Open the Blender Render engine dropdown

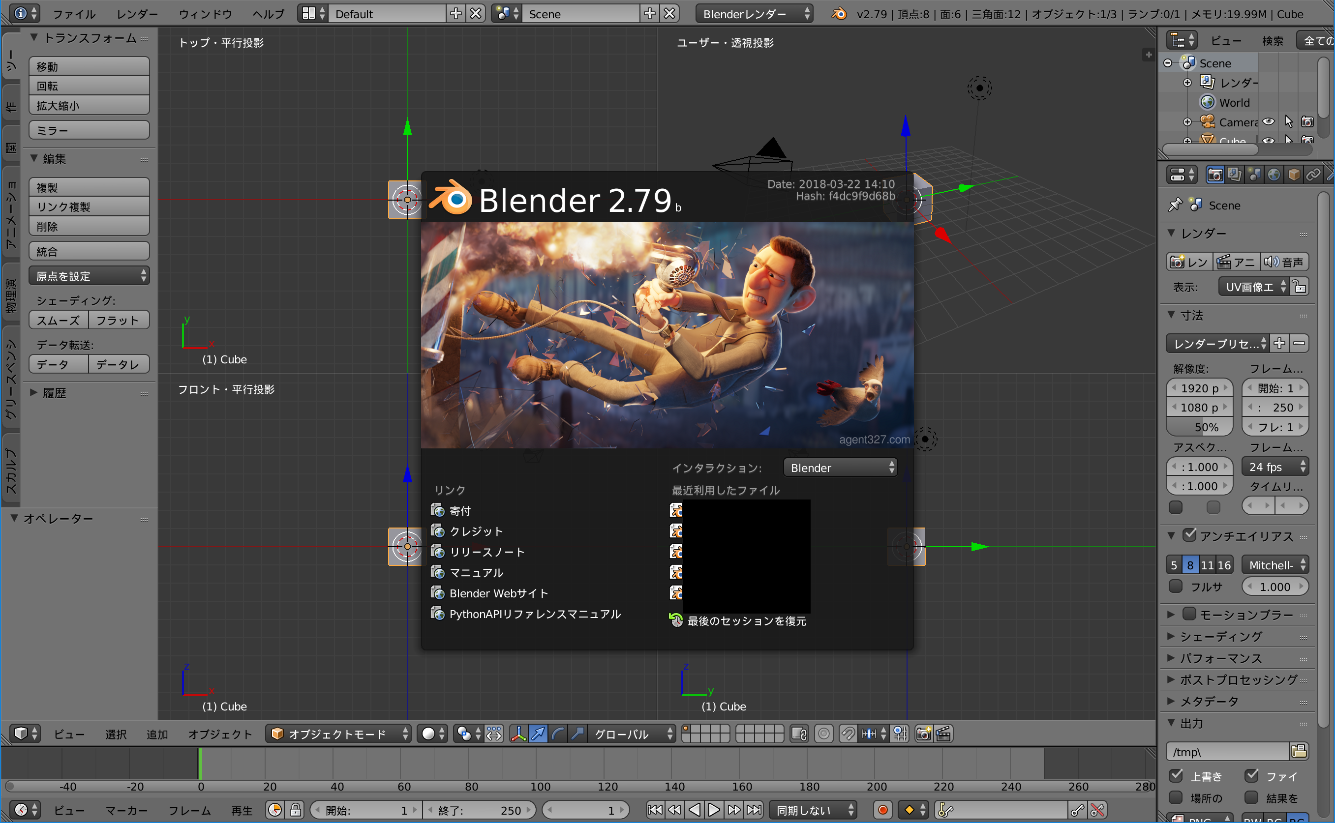click(x=754, y=14)
